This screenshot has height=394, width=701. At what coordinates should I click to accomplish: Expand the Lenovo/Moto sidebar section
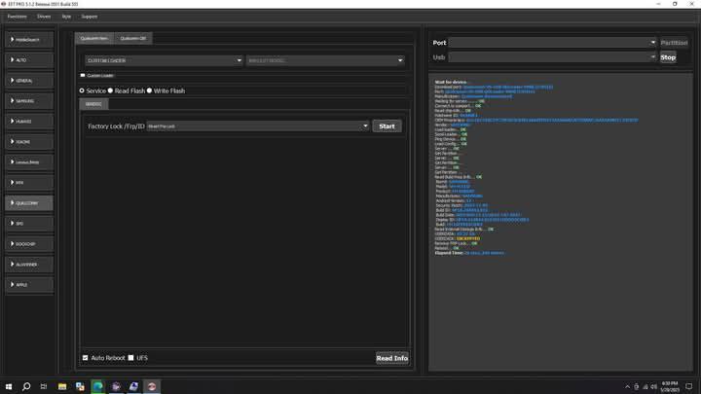tap(29, 162)
